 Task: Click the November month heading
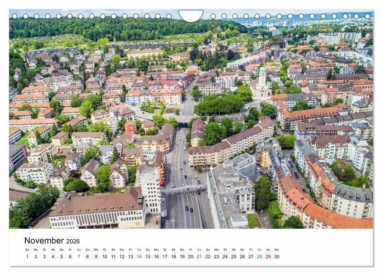tap(44, 241)
